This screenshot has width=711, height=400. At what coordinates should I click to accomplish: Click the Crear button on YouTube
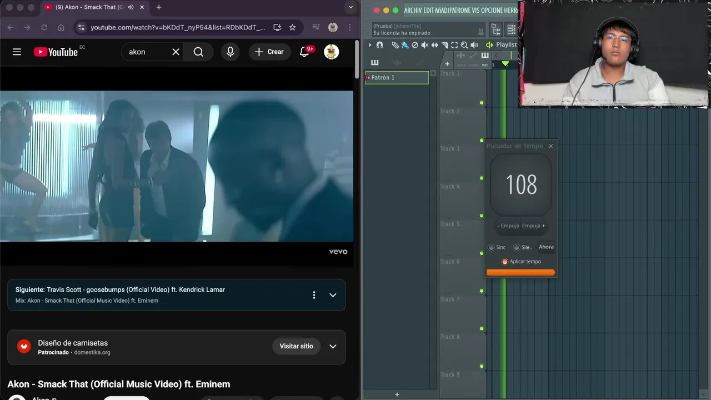269,52
